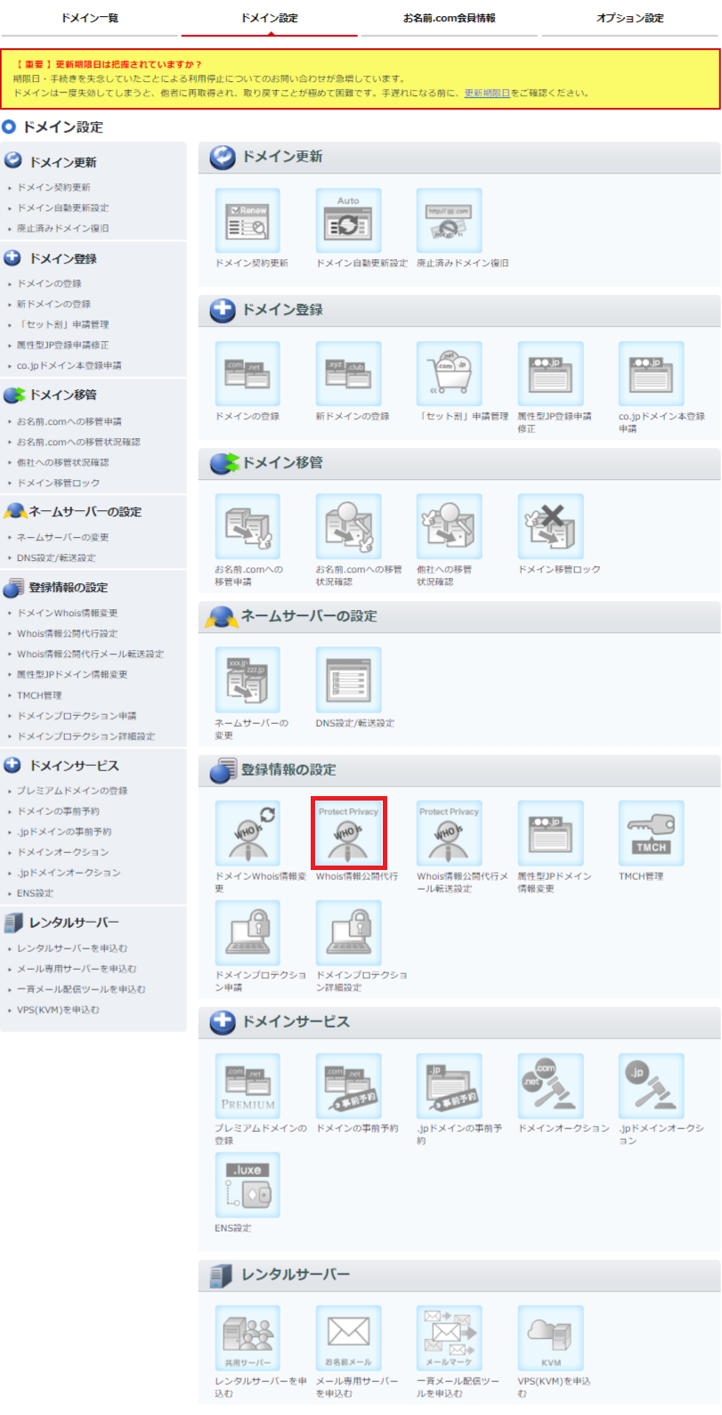The image size is (722, 1415).
Task: Open the お名前.comへの移管申請 icon
Action: click(x=247, y=526)
